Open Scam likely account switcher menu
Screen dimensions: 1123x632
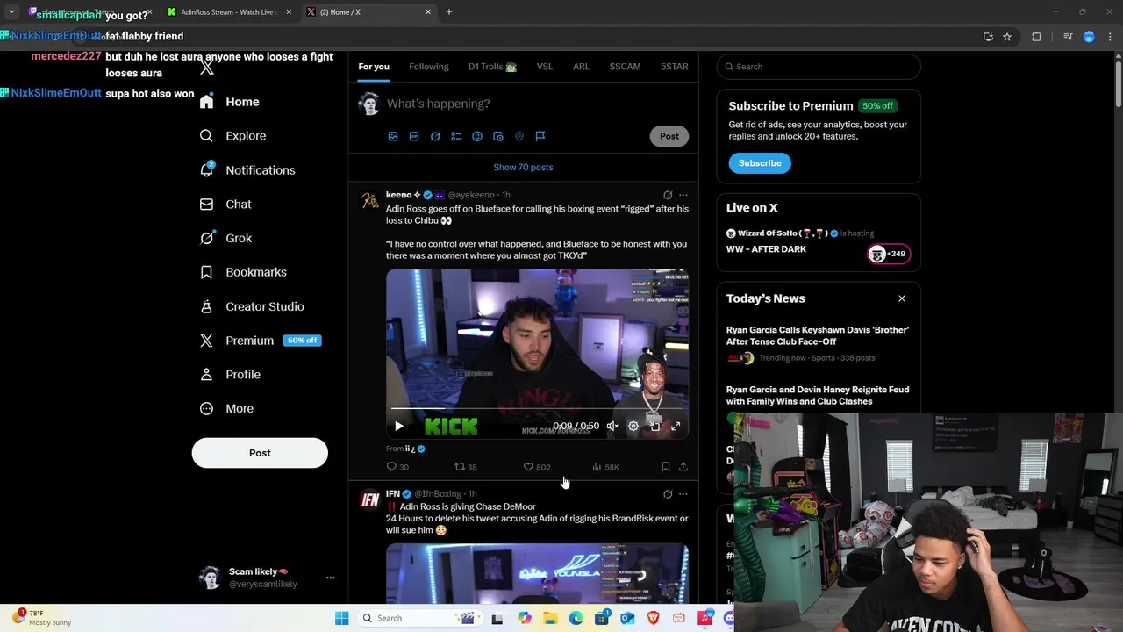tap(330, 578)
